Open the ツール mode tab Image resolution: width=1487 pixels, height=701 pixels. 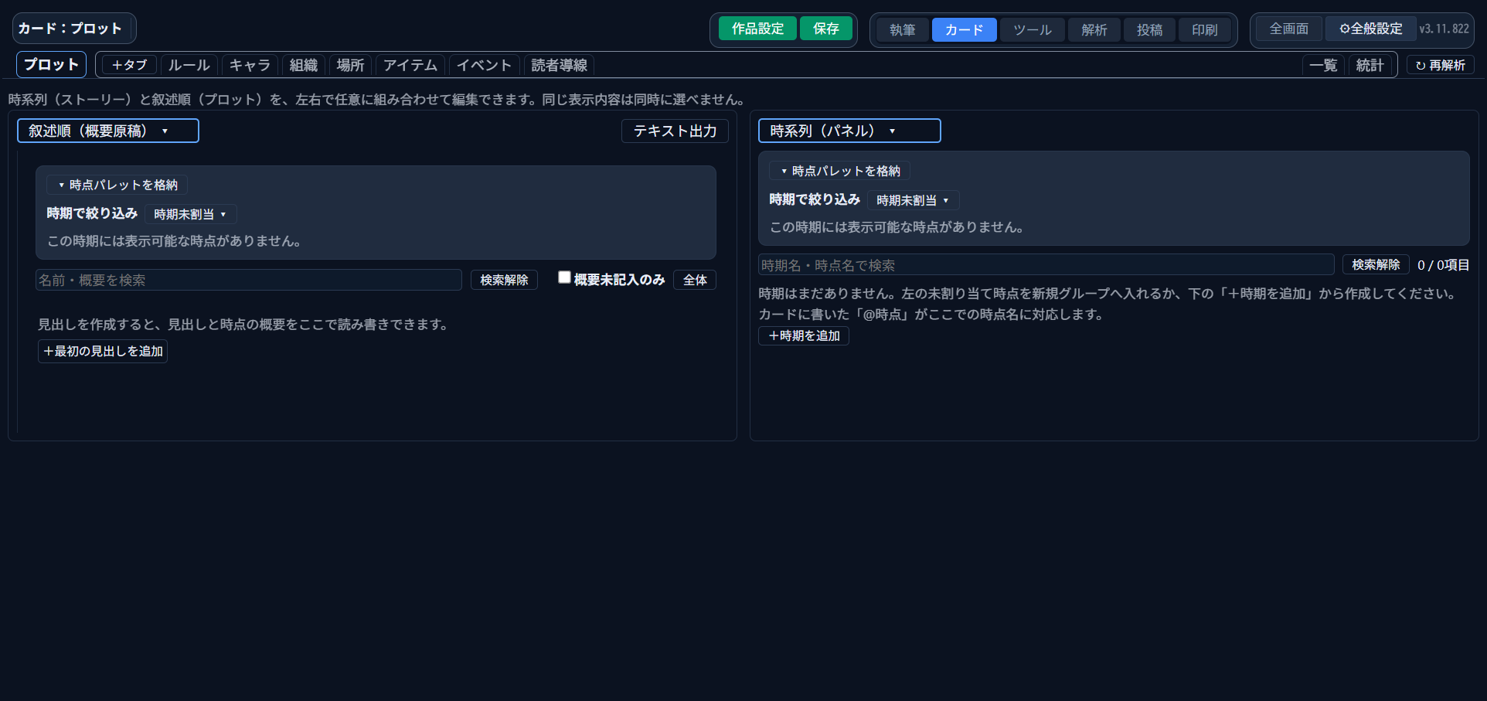click(x=1033, y=29)
